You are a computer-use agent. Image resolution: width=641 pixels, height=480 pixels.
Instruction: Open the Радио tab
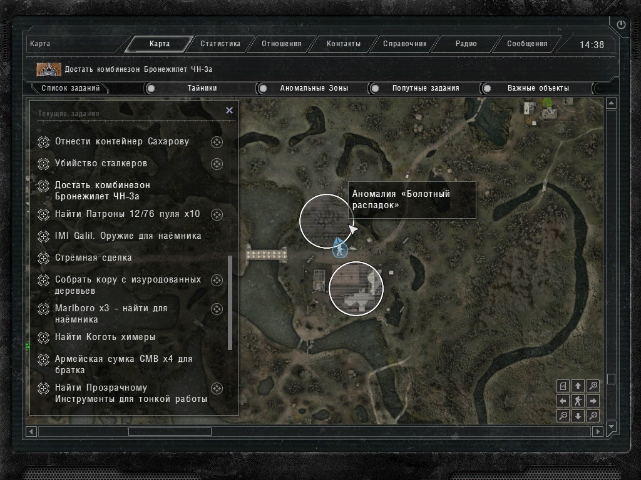(466, 44)
